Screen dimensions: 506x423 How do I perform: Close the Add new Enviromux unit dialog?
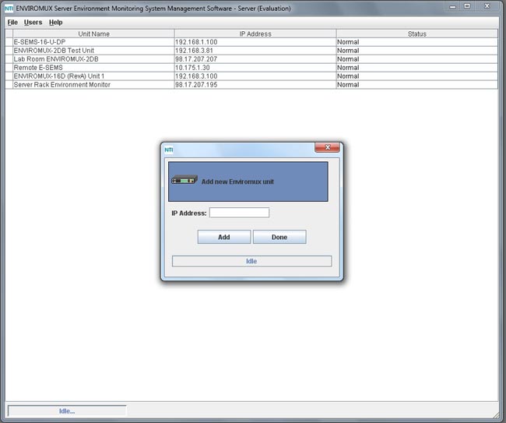(328, 147)
